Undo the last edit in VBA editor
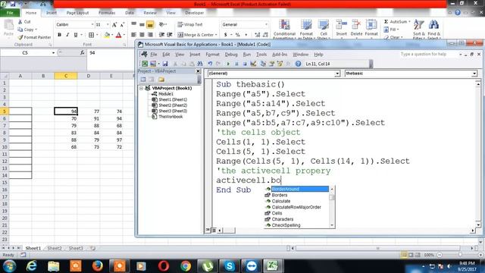This screenshot has height=273, width=485. point(210,64)
